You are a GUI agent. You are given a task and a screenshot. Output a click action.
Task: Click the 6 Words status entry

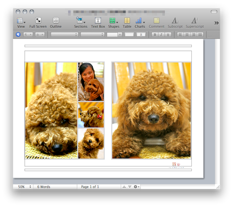coord(44,187)
